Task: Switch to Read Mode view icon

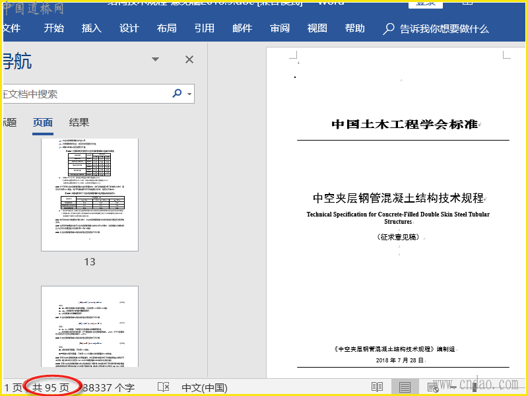Action: 377,387
